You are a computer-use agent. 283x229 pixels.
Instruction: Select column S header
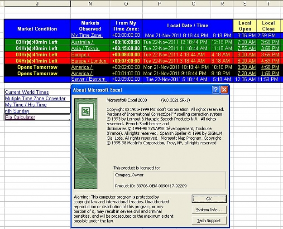click(245, 4)
